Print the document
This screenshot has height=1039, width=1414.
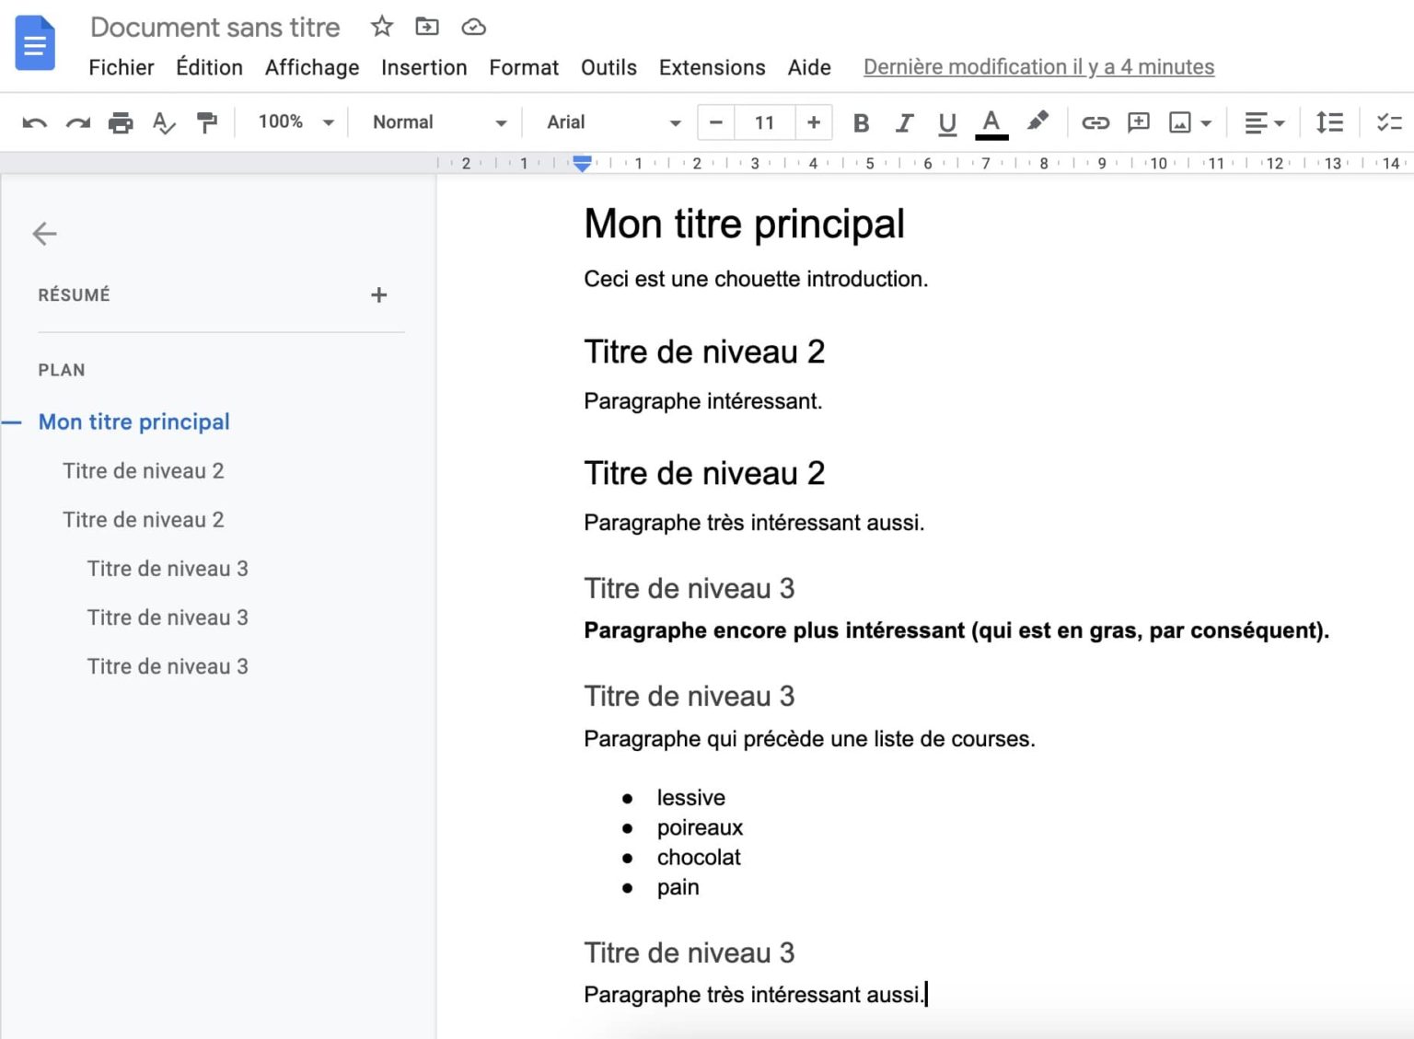coord(121,121)
